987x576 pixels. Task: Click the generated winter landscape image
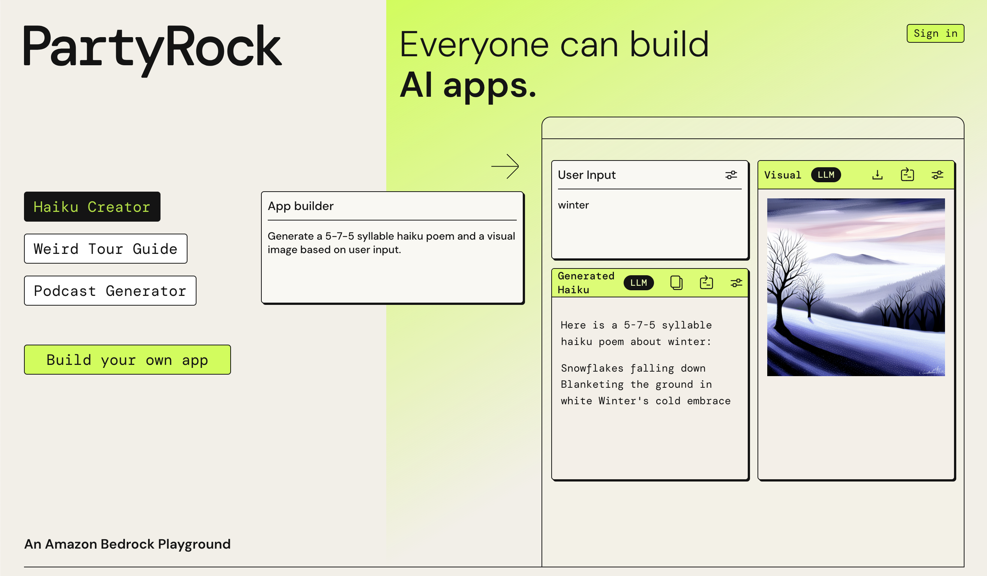[856, 287]
